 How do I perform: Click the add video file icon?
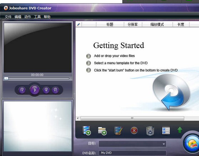(87, 130)
